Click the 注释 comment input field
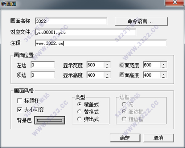 pos(101,43)
